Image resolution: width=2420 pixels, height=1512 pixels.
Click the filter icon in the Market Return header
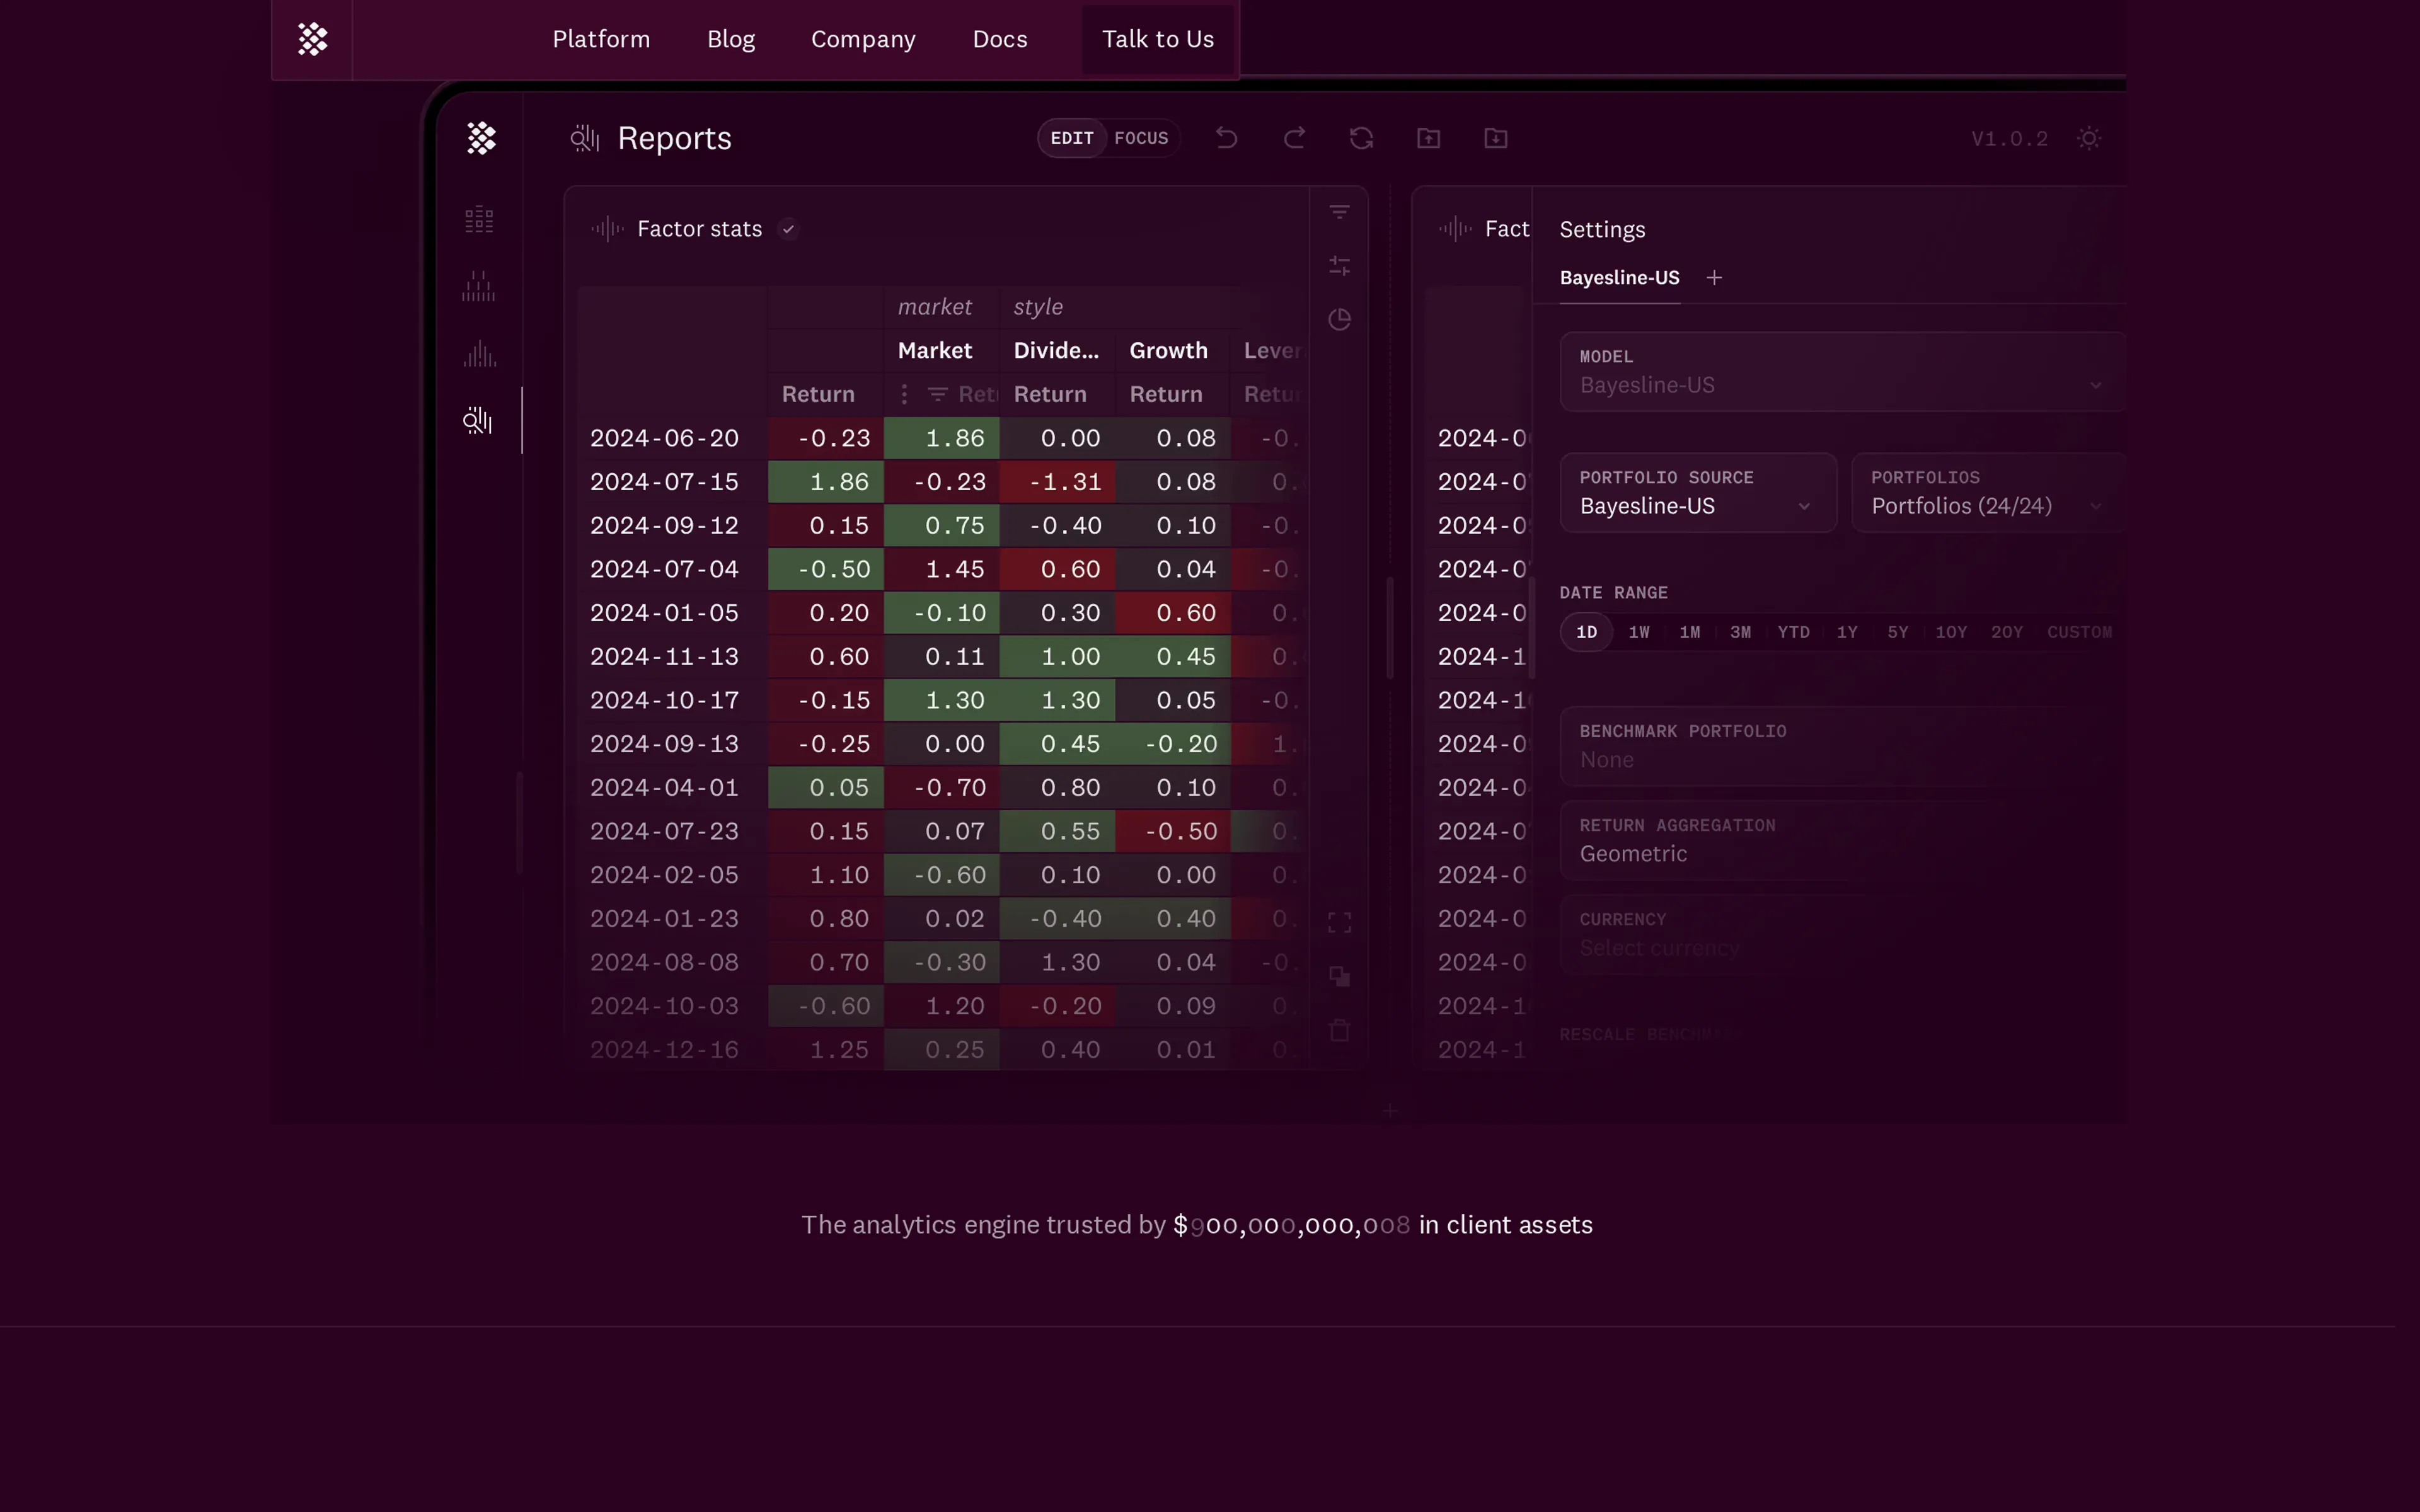[x=937, y=394]
